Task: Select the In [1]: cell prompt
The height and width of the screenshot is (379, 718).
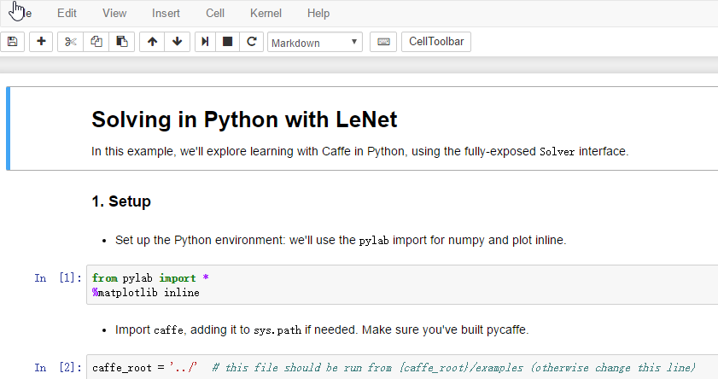Action: coord(58,277)
